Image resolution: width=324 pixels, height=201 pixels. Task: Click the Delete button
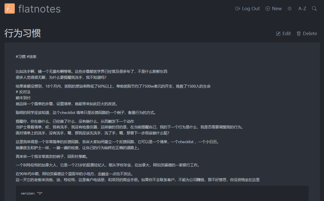[307, 33]
